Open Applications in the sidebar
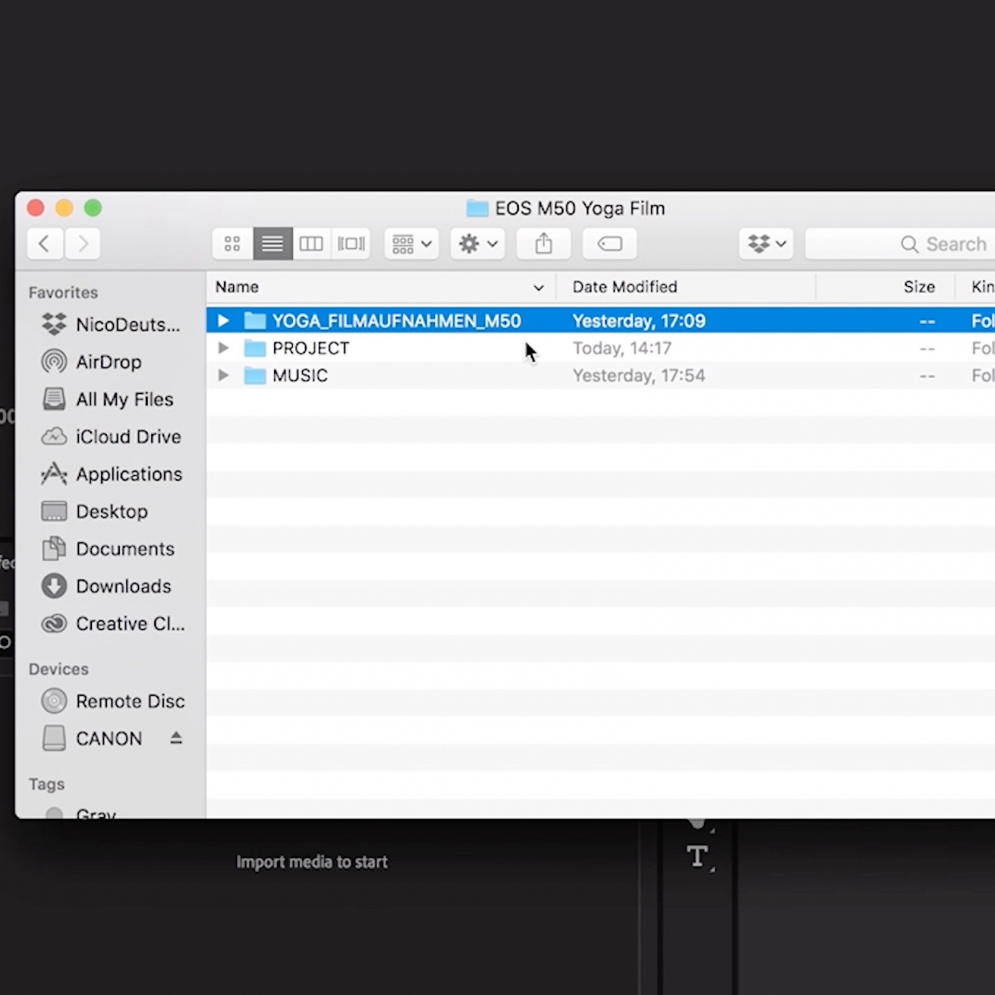This screenshot has width=995, height=995. pyautogui.click(x=111, y=474)
